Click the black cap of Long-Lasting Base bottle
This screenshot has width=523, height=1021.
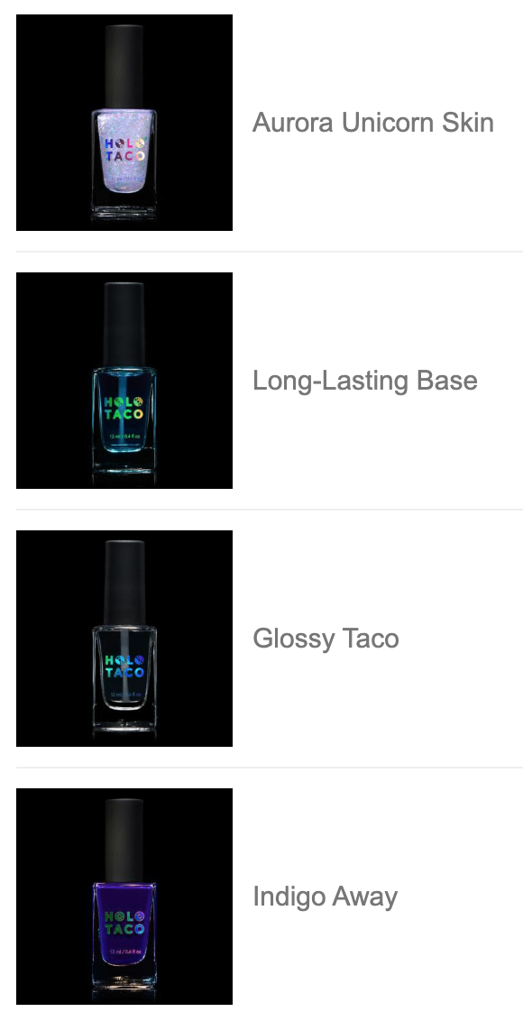tap(124, 325)
